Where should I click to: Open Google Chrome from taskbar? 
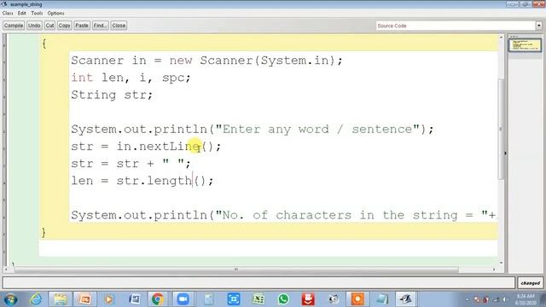click(x=157, y=299)
